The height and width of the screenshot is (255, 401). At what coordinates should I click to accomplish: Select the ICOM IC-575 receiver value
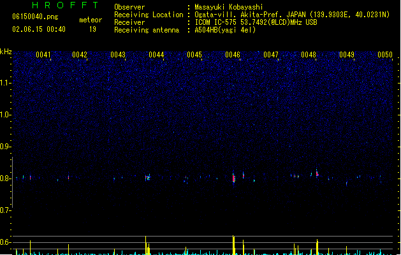(256, 22)
